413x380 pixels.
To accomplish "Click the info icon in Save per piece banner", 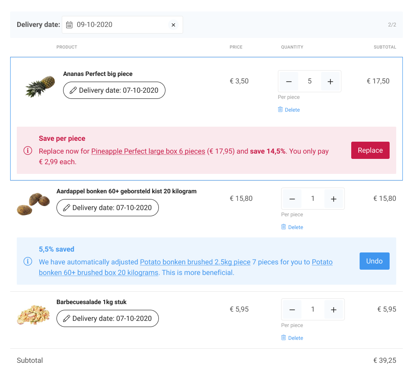I will (x=28, y=151).
